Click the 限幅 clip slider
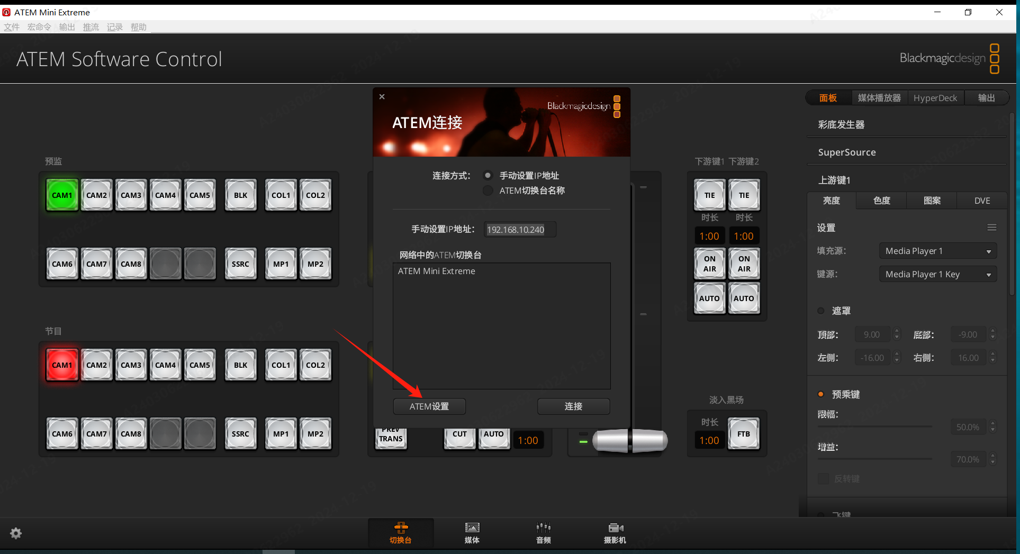Screen dimensions: 1020x554 pyautogui.click(x=874, y=426)
